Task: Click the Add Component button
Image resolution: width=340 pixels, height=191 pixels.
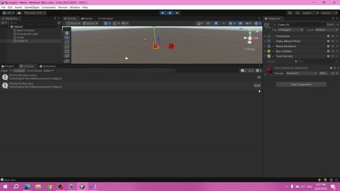Action: (x=301, y=84)
